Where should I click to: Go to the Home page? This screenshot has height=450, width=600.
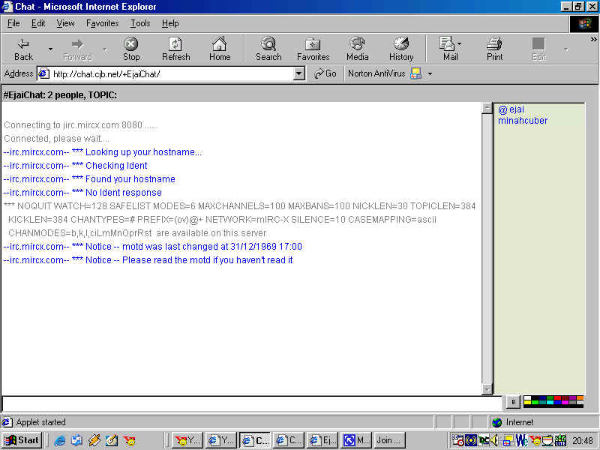click(x=220, y=49)
